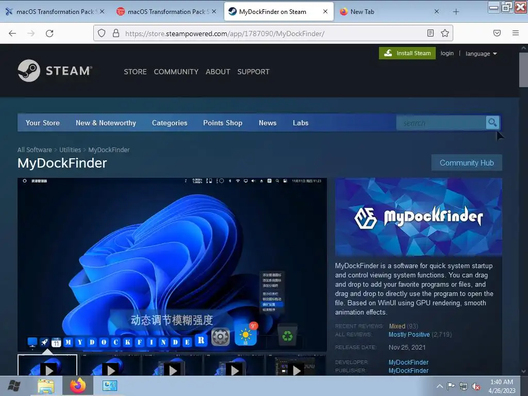The width and height of the screenshot is (528, 396).
Task: Open Labs in store nav
Action: pyautogui.click(x=301, y=123)
